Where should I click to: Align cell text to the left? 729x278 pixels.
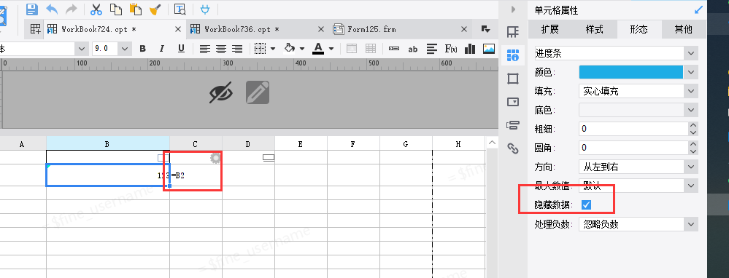click(205, 49)
